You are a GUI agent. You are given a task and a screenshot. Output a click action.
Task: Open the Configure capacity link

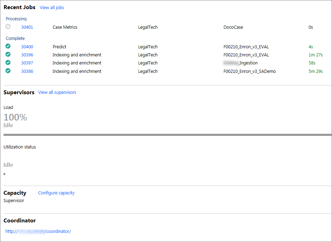tap(56, 193)
